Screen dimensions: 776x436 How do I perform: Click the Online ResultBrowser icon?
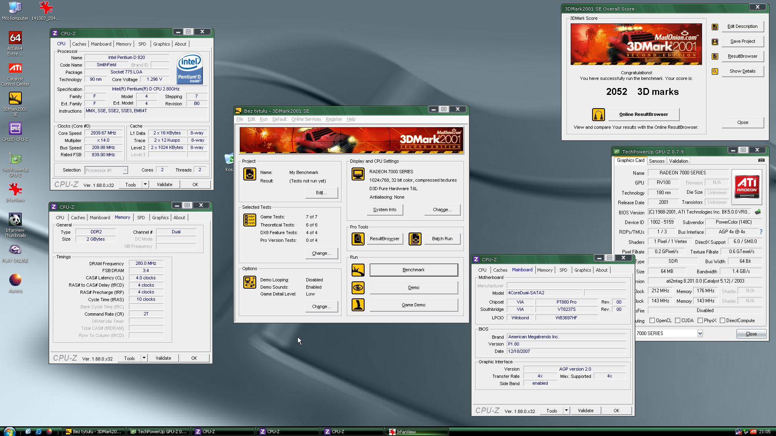598,115
